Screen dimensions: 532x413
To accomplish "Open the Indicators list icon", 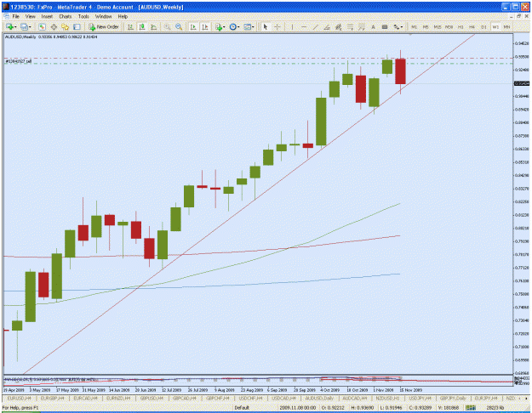I will pos(219,26).
